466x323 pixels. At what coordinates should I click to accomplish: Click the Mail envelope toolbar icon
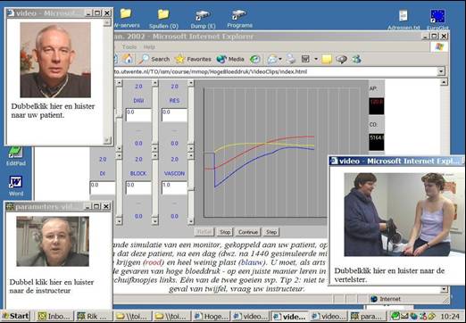[x=272, y=59]
